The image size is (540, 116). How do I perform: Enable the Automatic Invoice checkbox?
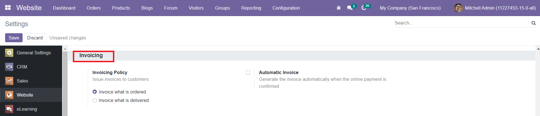click(x=248, y=73)
